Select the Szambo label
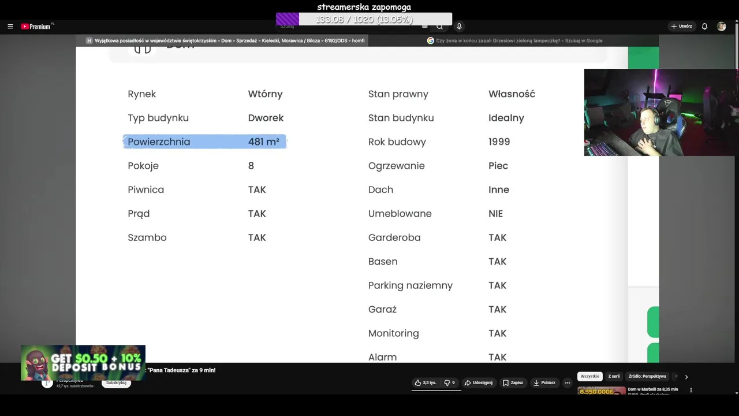Image resolution: width=739 pixels, height=416 pixels. 147,237
